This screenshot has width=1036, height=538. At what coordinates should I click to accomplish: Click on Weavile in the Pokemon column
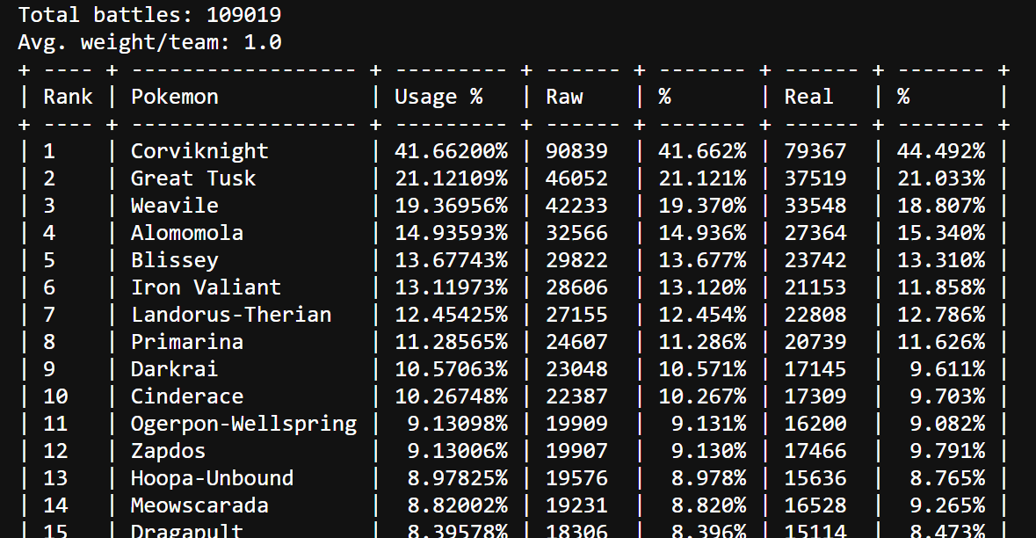(x=174, y=206)
